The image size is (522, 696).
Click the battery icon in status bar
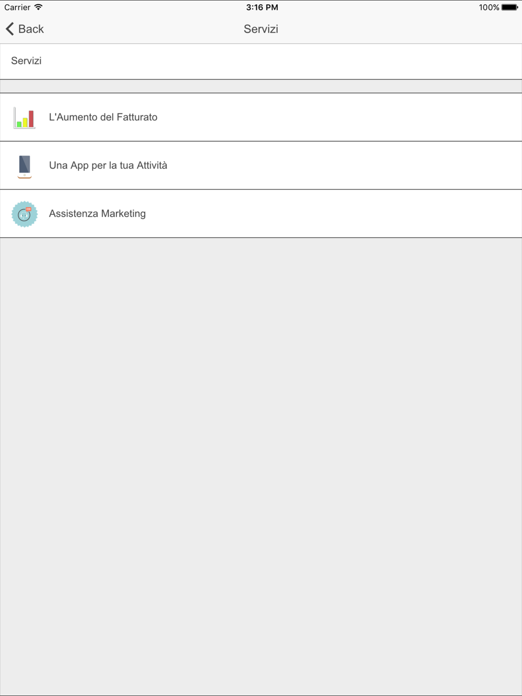click(510, 7)
